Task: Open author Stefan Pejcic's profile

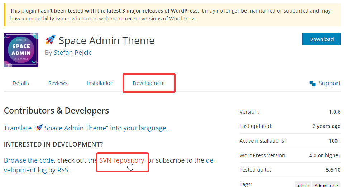Action: (73, 52)
